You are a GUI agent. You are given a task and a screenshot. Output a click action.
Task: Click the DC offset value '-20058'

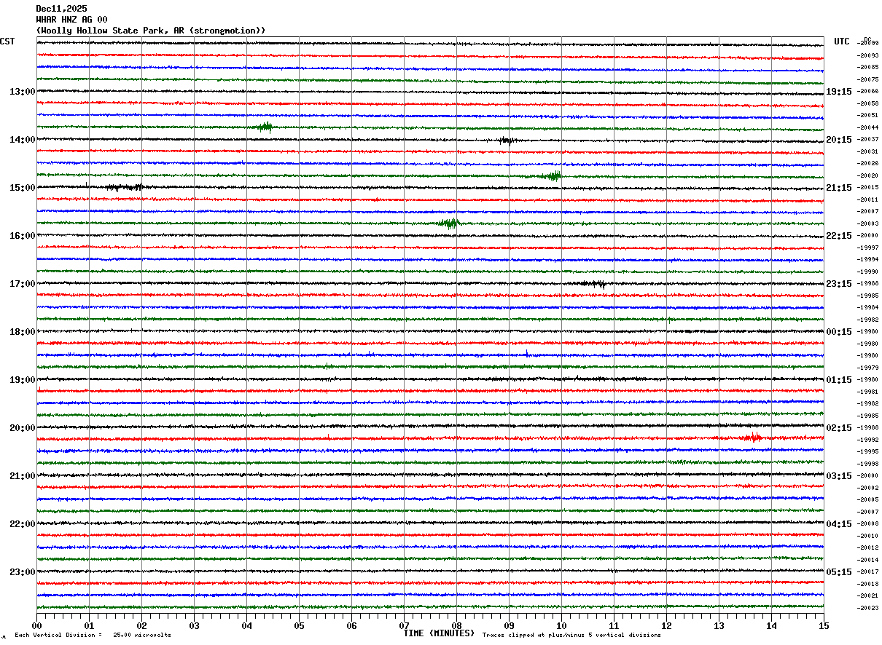[868, 103]
